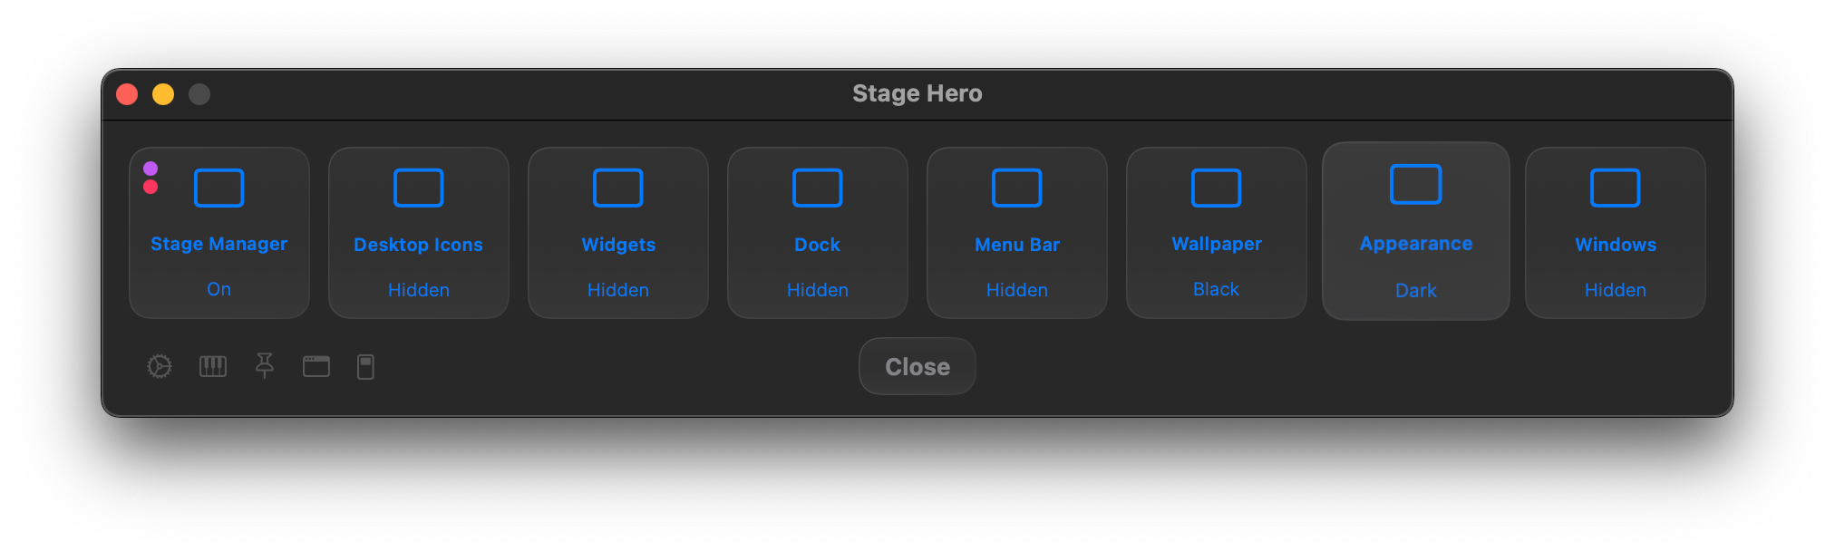Click the red dot on Stage Manager tile
Viewport: 1835px width, 551px height.
coord(150,187)
